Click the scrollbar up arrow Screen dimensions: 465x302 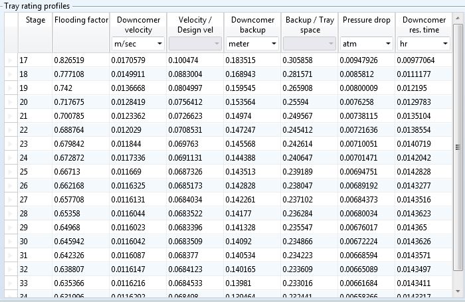pos(458,29)
